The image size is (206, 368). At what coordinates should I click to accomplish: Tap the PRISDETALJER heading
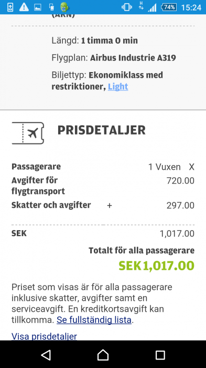(102, 130)
